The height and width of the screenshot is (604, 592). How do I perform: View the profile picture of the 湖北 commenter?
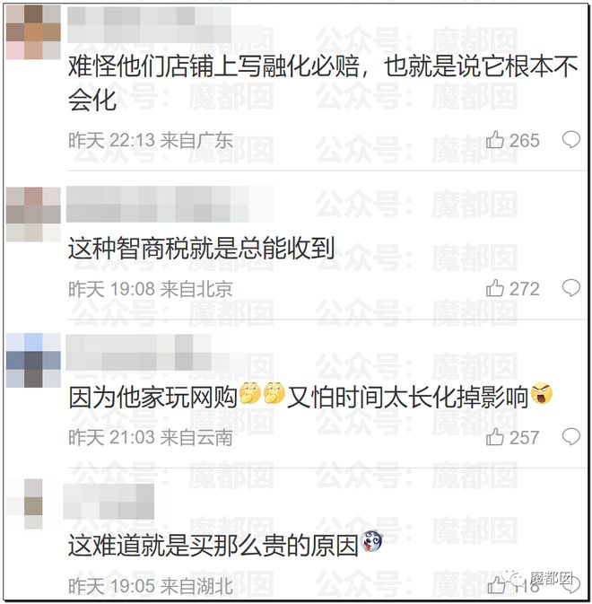coord(33,503)
